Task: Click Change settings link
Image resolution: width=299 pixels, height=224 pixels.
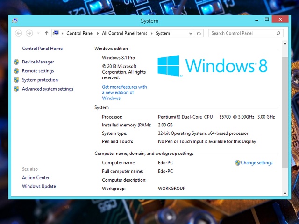Action: click(x=256, y=163)
